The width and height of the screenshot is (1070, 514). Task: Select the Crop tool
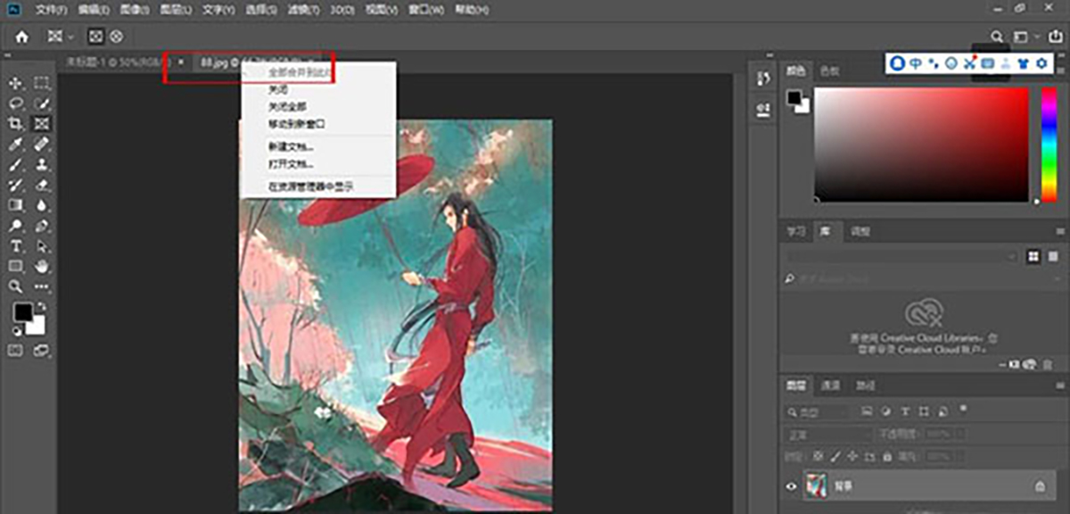point(16,123)
